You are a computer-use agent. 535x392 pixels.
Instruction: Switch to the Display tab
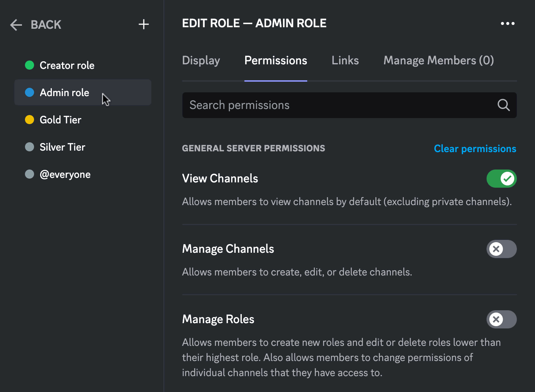pos(201,61)
